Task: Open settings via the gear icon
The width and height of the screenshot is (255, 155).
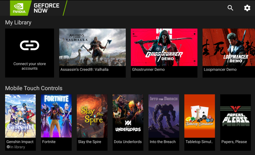Action: (x=247, y=8)
